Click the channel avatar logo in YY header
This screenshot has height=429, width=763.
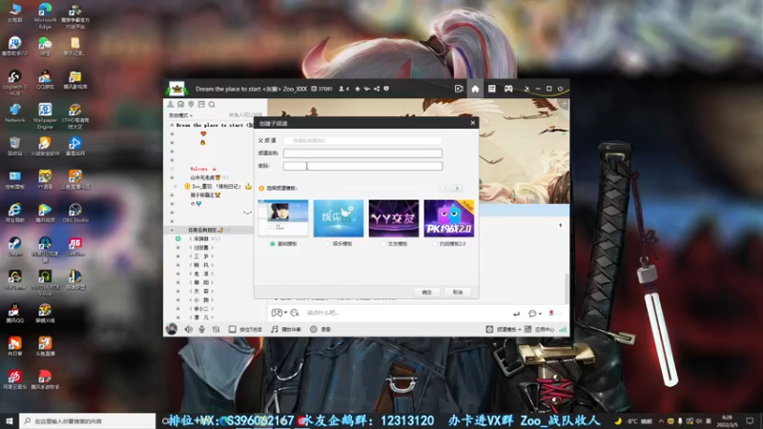[176, 89]
